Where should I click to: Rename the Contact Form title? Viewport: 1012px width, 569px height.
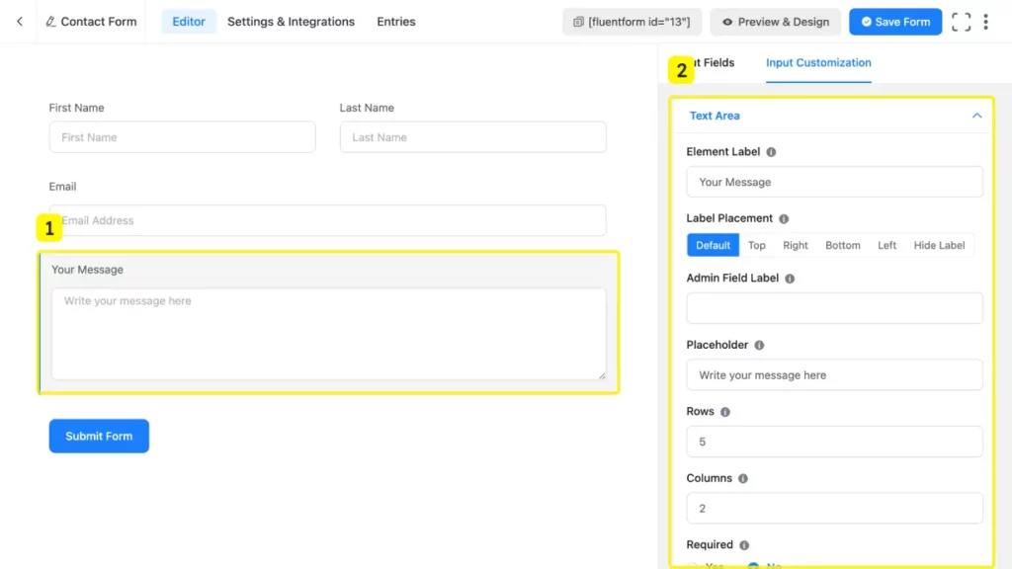[98, 22]
